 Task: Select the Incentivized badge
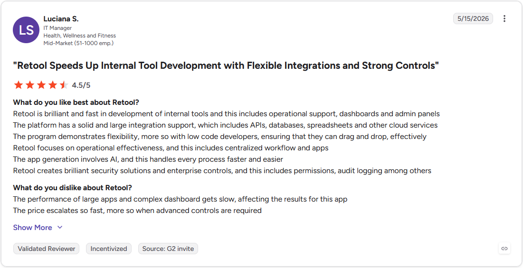tap(109, 249)
